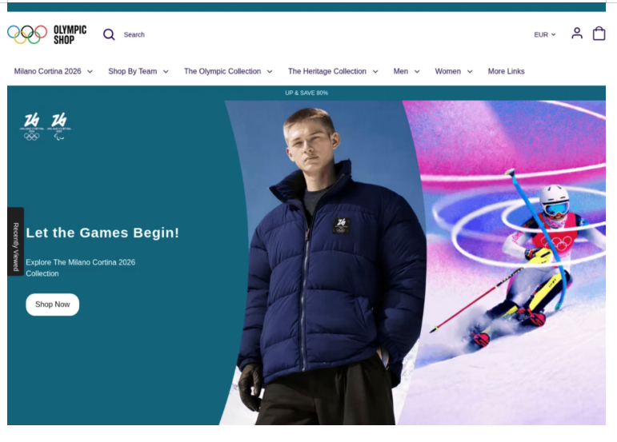
Task: Expand the Shop By Team chevron
Action: [x=166, y=71]
